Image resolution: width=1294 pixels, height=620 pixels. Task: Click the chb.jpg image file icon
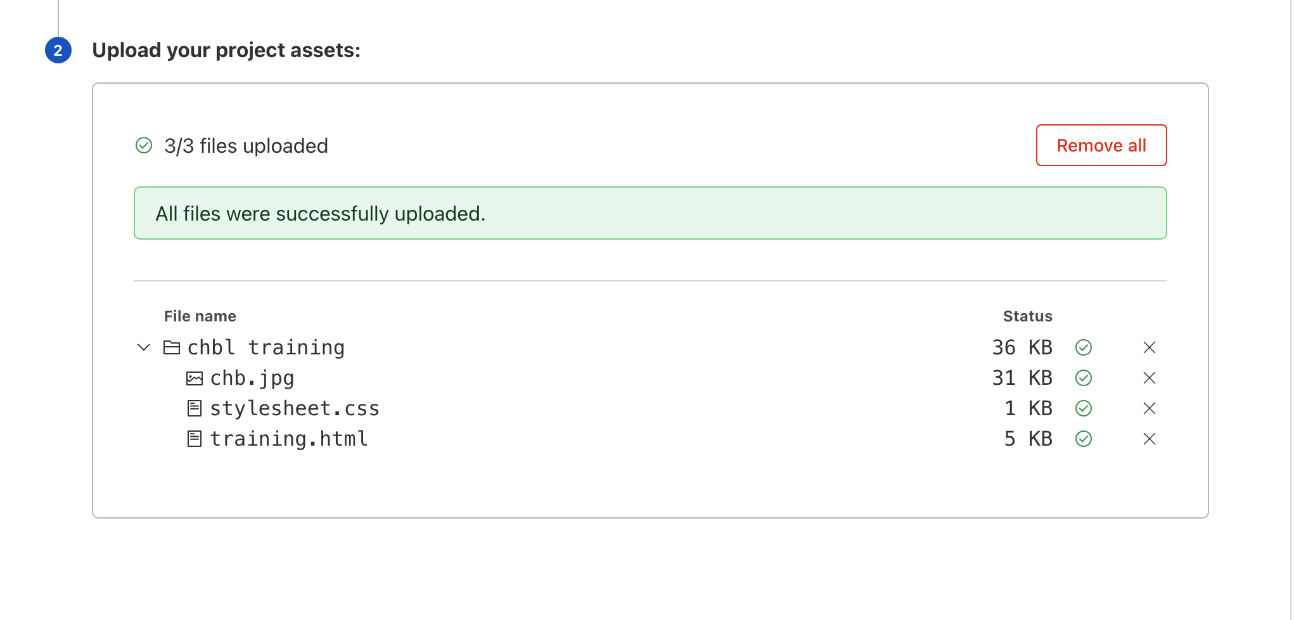(x=195, y=378)
